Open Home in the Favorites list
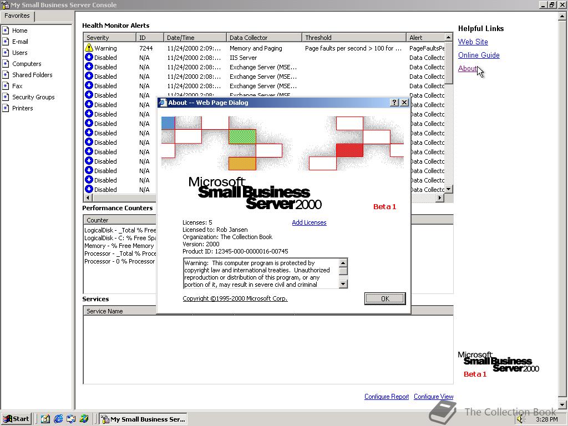This screenshot has height=426, width=568. 19,31
